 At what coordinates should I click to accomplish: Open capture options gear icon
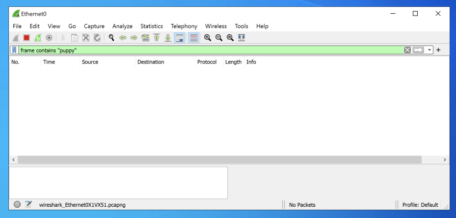coord(49,38)
